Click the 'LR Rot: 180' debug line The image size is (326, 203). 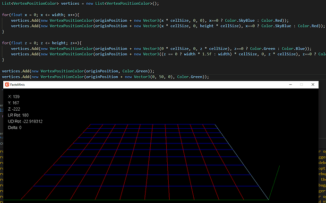point(18,115)
